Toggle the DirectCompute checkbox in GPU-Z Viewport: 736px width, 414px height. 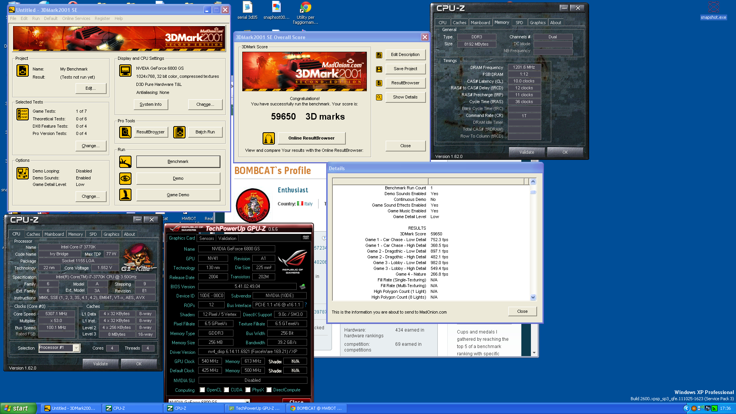(269, 390)
